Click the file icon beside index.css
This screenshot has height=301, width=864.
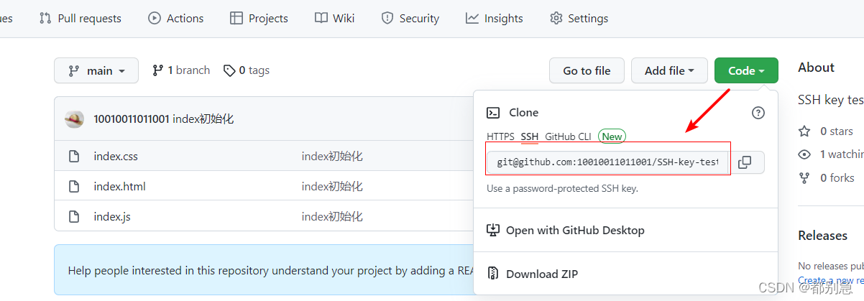[73, 156]
